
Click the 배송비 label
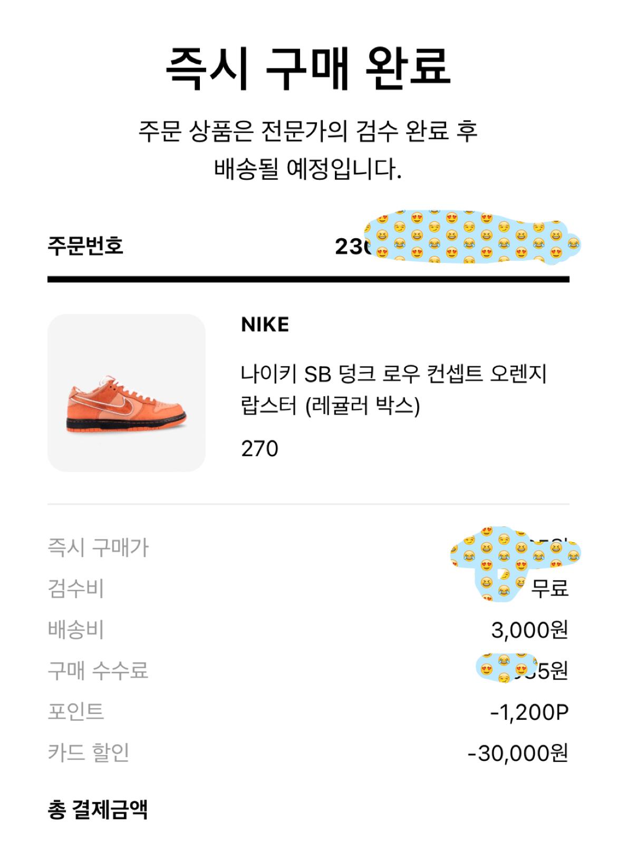pos(76,629)
